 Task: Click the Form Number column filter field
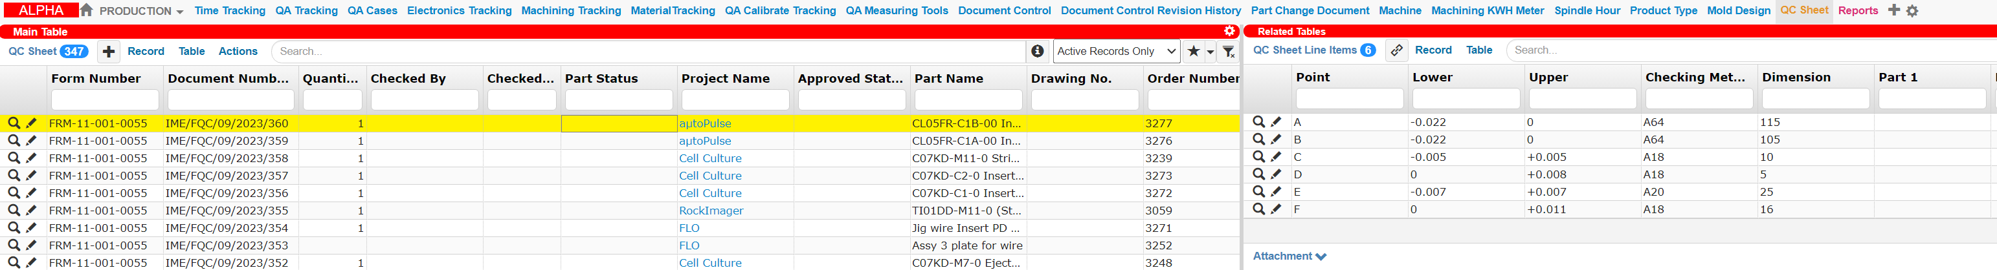pos(105,100)
